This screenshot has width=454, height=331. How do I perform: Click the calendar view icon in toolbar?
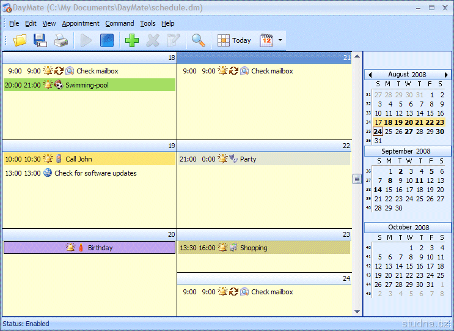[266, 40]
